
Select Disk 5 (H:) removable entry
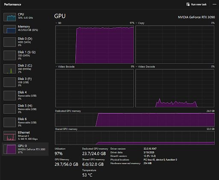(25, 109)
